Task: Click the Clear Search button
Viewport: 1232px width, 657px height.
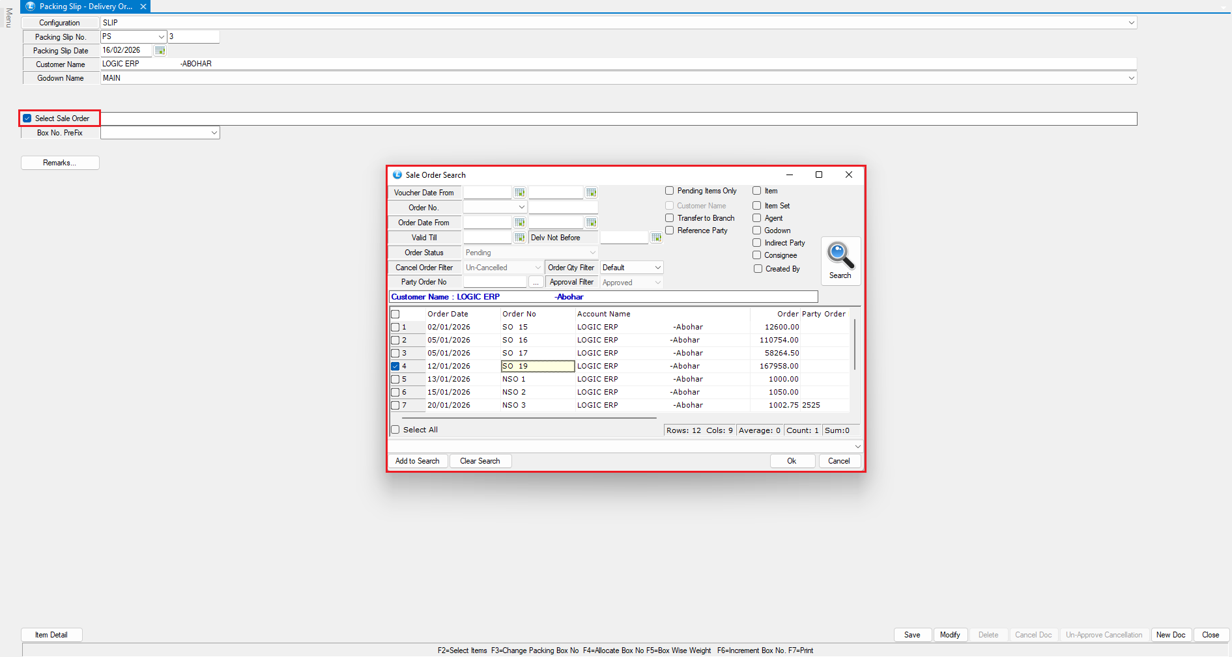Action: click(480, 461)
